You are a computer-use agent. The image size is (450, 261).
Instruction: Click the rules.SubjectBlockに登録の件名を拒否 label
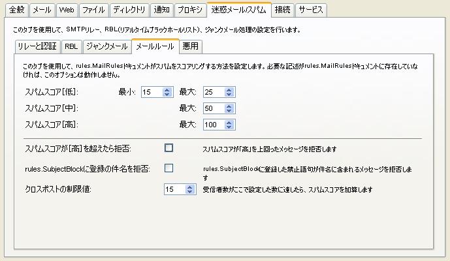pyautogui.click(x=88, y=169)
